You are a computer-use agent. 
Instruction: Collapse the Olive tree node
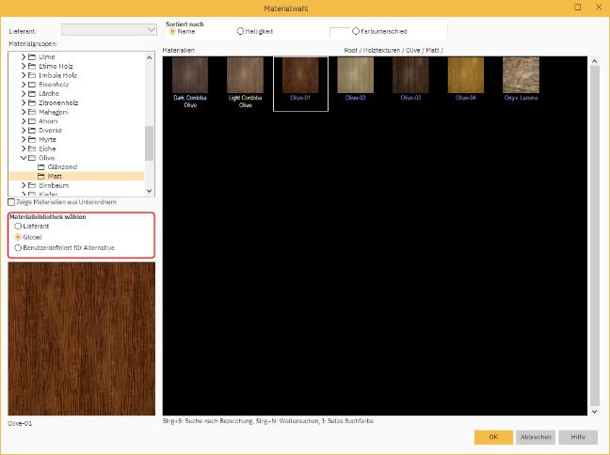[x=23, y=157]
